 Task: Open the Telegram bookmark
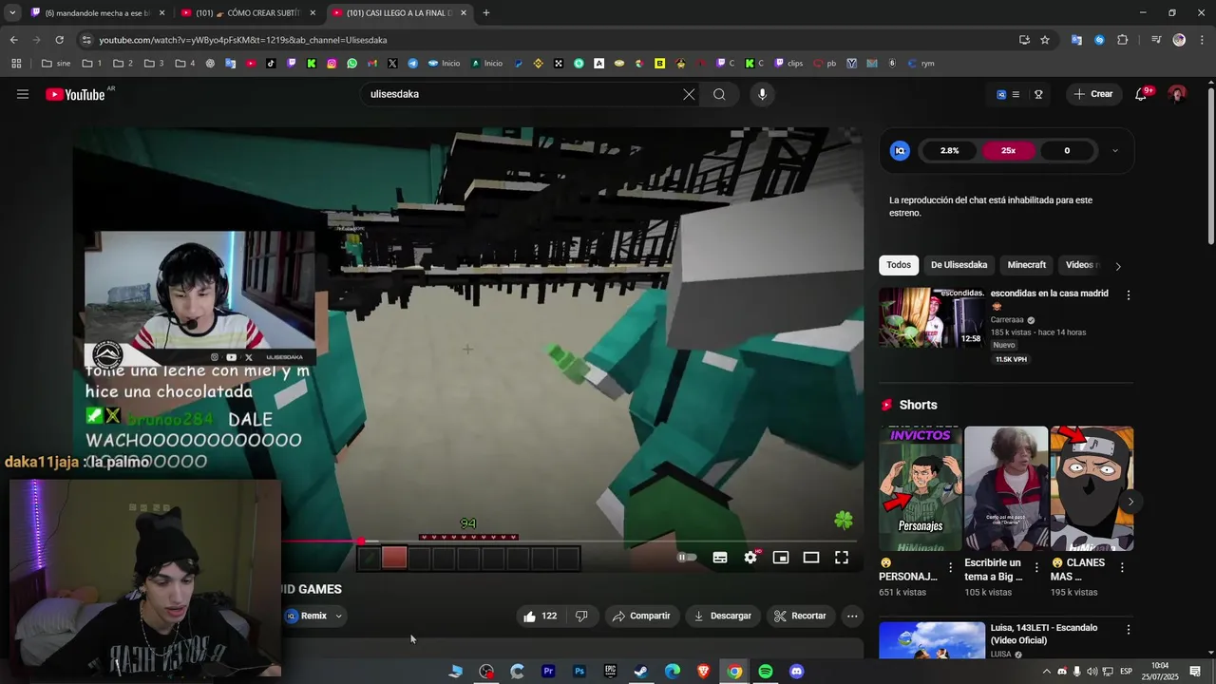(413, 64)
